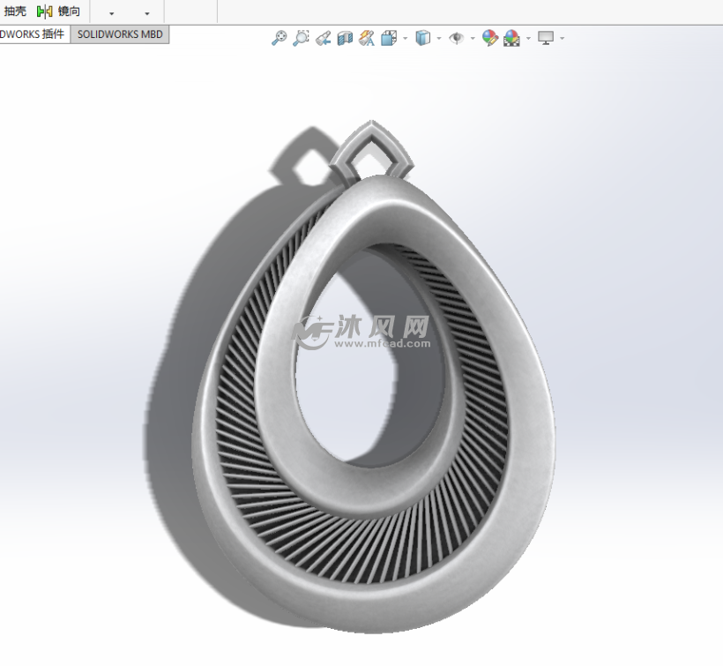Expand the Hide/Show Items dropdown arrow
Screen dimensions: 723x666
[x=473, y=38]
